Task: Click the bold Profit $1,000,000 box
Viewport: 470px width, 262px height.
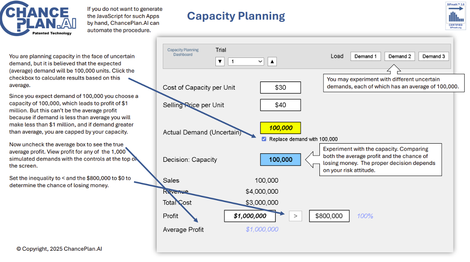Action: click(250, 216)
